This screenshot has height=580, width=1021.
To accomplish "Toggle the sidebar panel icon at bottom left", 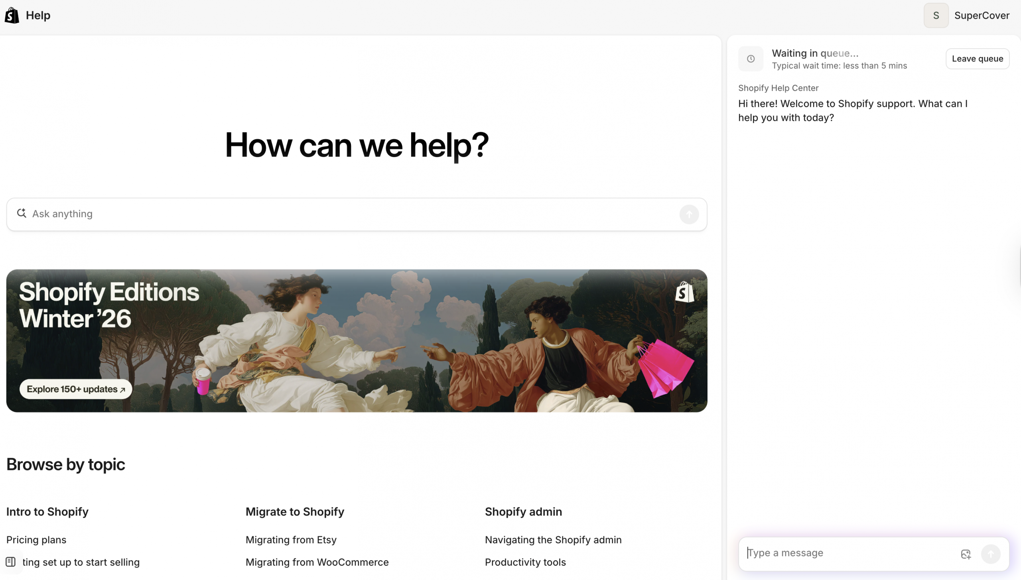I will (x=11, y=562).
